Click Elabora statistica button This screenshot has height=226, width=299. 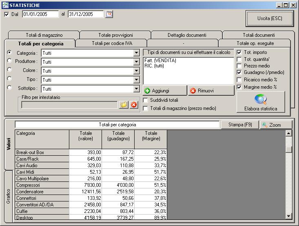(x=261, y=102)
